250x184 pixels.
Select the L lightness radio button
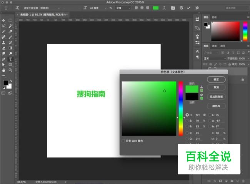[x=210, y=115]
